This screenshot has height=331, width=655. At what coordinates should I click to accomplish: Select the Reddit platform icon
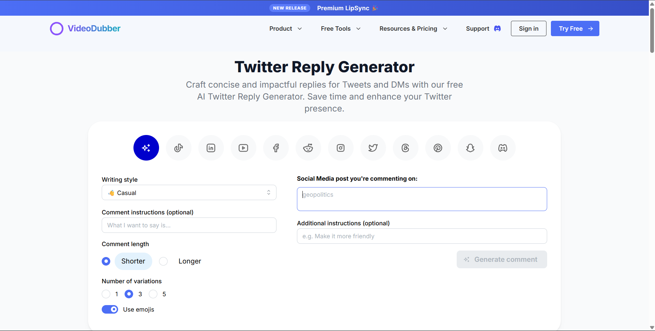coord(308,148)
